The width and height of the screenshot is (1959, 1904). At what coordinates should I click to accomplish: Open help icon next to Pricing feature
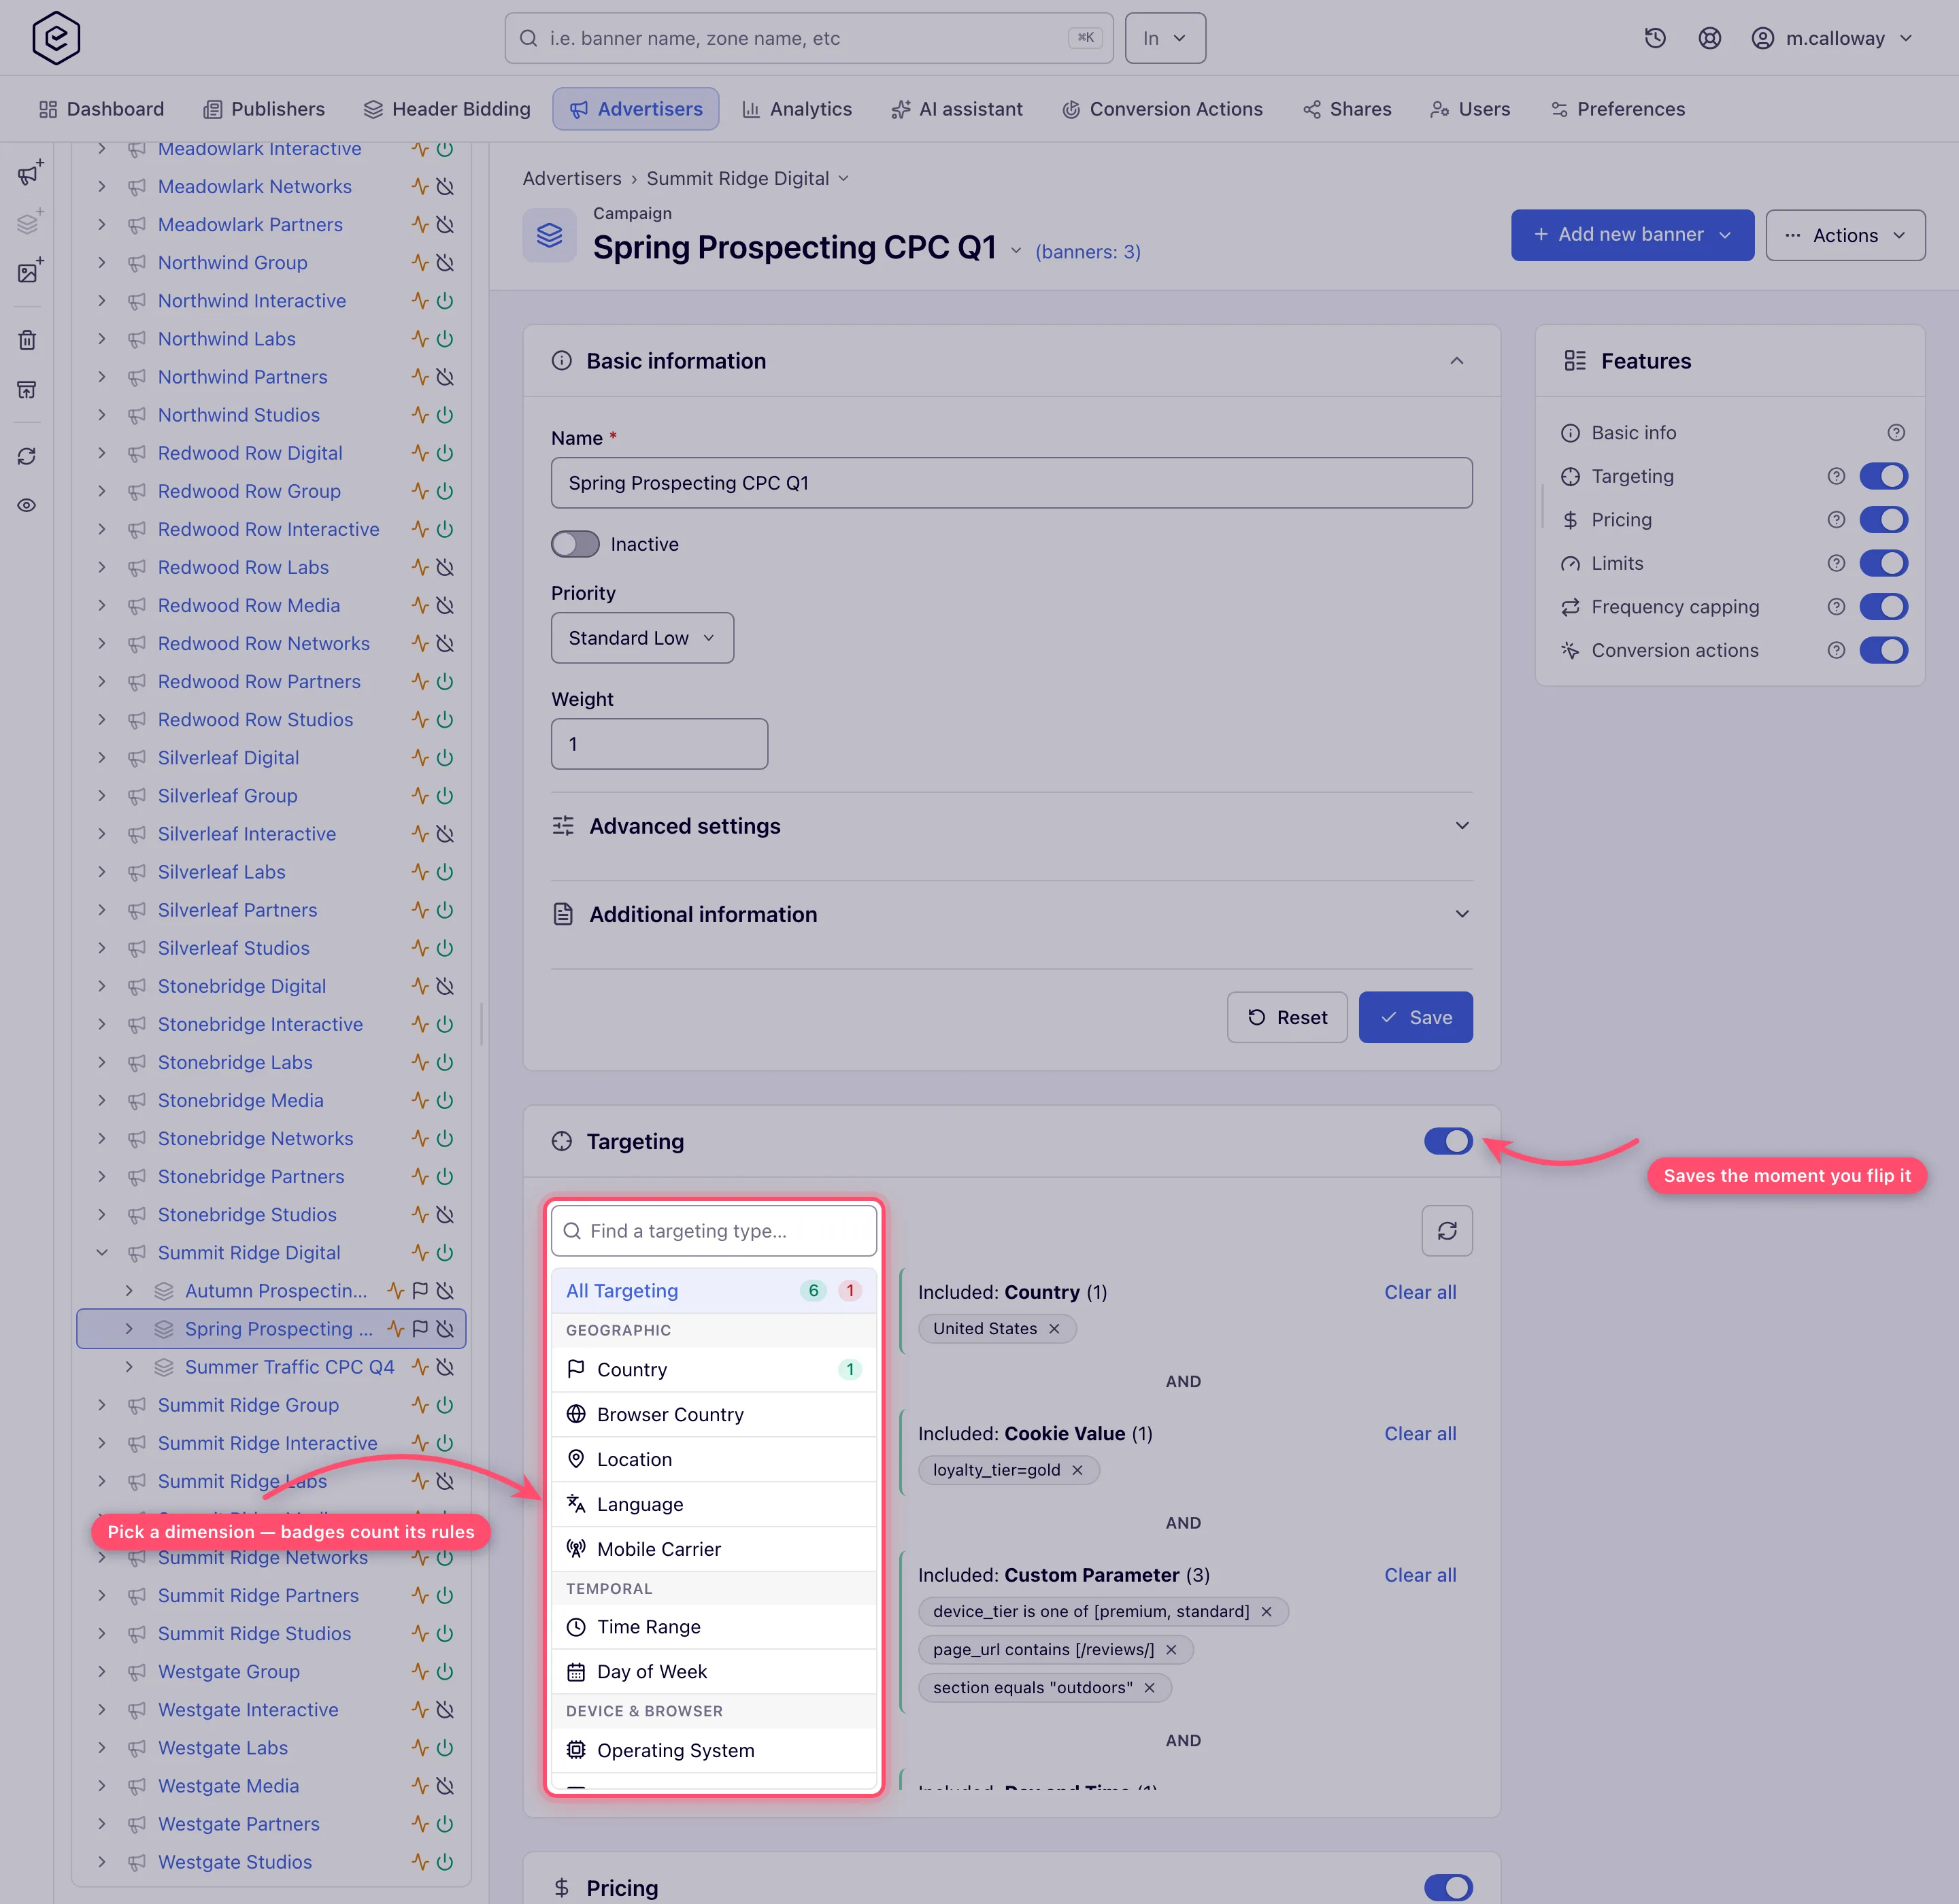tap(1836, 520)
